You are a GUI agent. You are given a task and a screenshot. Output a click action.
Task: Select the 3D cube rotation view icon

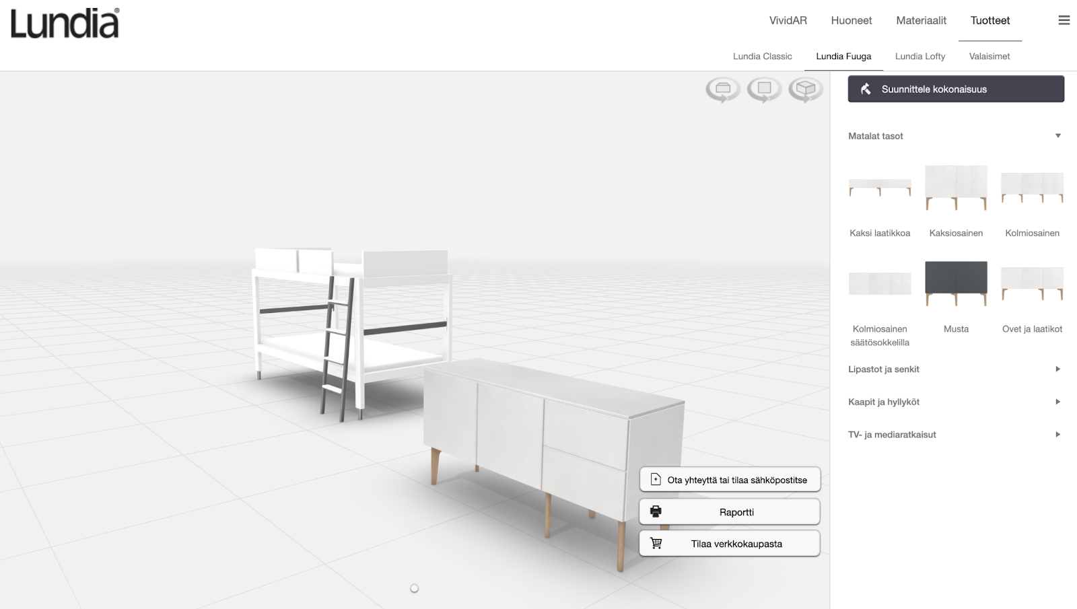pos(805,88)
